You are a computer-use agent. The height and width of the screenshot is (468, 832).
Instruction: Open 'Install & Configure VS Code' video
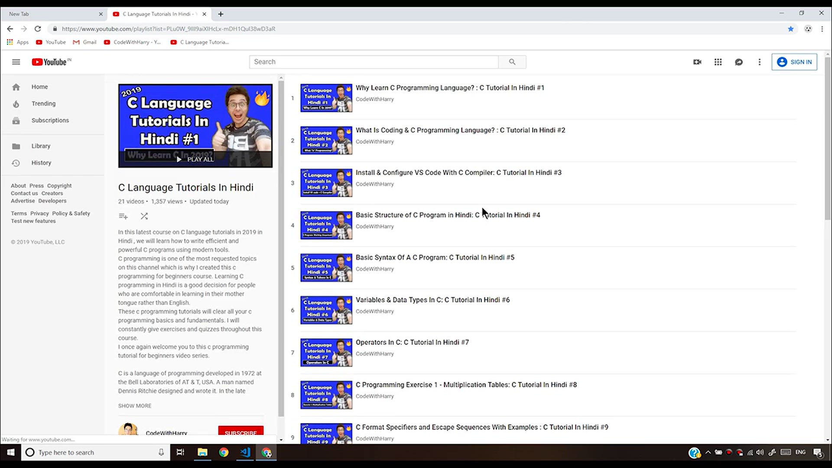coord(458,172)
